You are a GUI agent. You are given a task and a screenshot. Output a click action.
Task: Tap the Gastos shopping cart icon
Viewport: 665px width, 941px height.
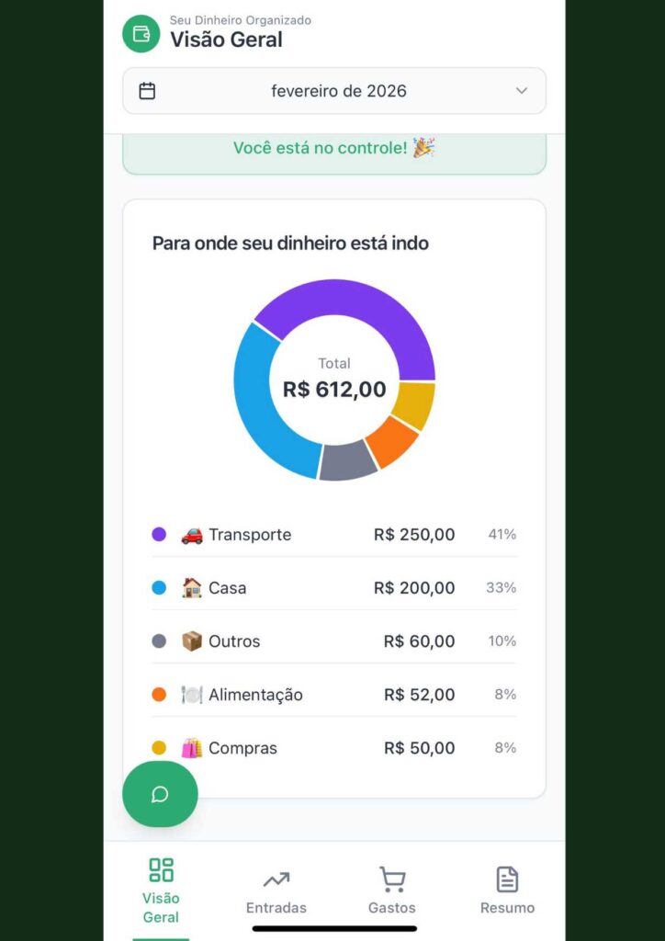point(392,879)
